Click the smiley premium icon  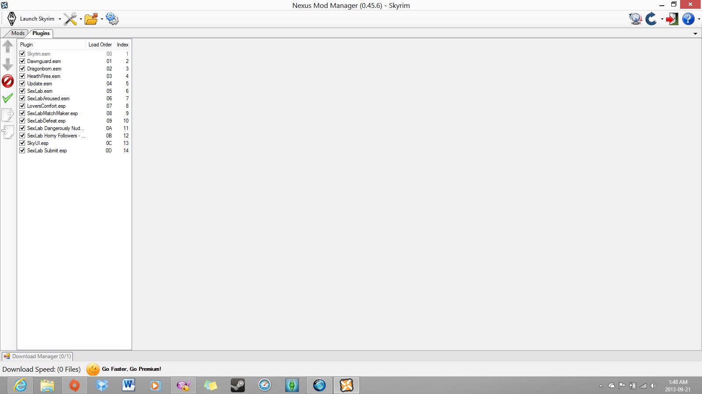[x=93, y=369]
